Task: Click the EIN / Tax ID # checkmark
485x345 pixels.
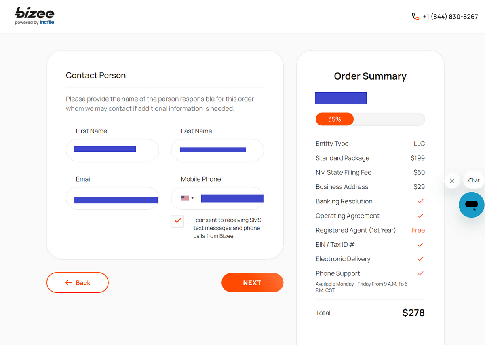Action: (420, 245)
